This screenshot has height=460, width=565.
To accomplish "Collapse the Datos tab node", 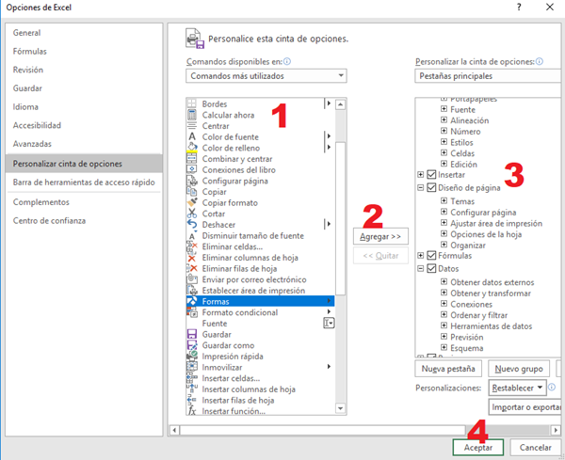I will (x=420, y=268).
